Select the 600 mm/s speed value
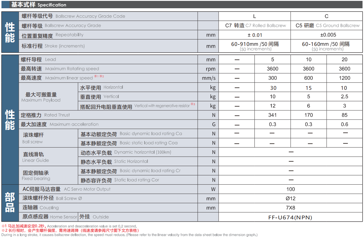 pos(308,78)
